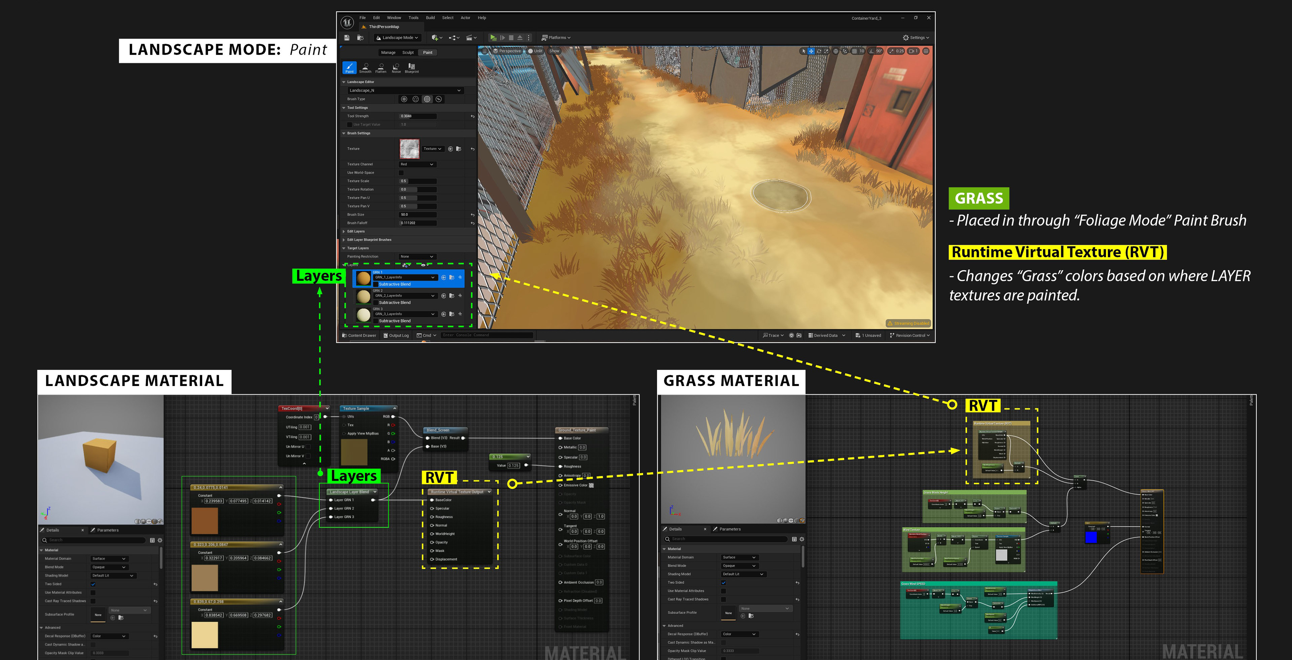1292x660 pixels.
Task: Click Show button in viewport
Action: tap(554, 51)
